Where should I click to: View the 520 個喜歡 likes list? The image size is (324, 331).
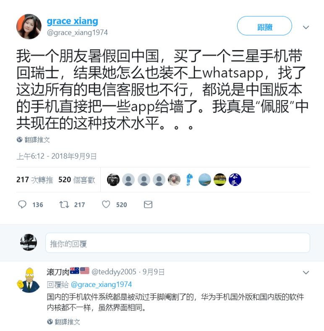[x=77, y=180]
